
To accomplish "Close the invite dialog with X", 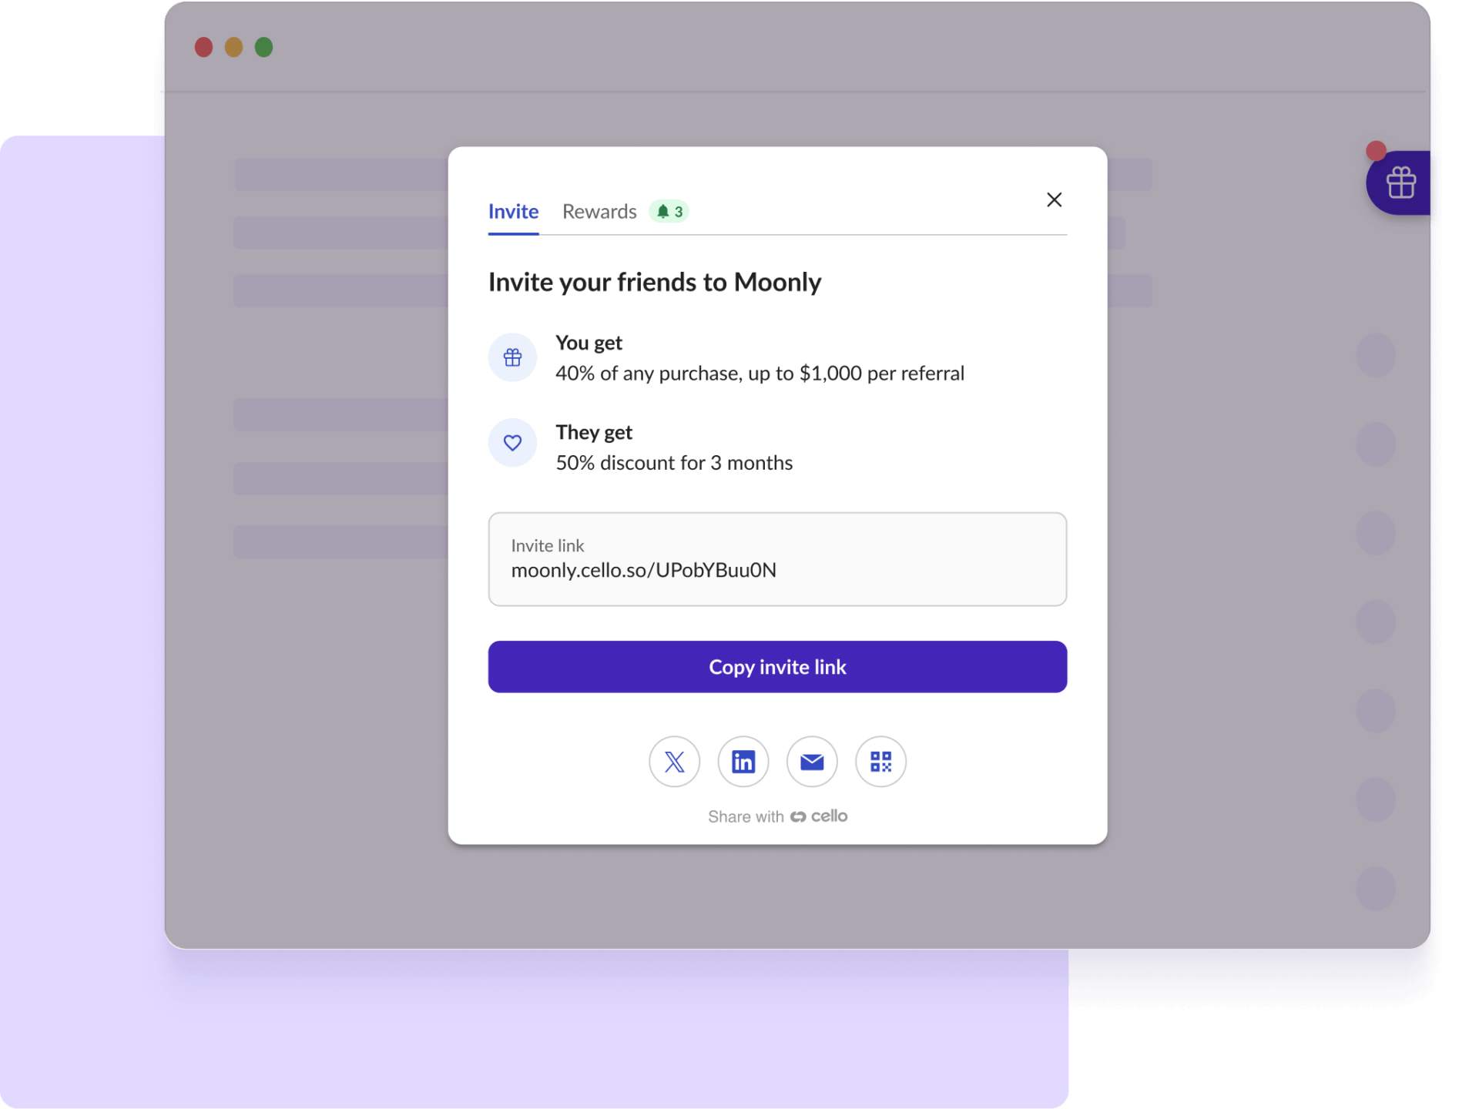I will pos(1054,199).
